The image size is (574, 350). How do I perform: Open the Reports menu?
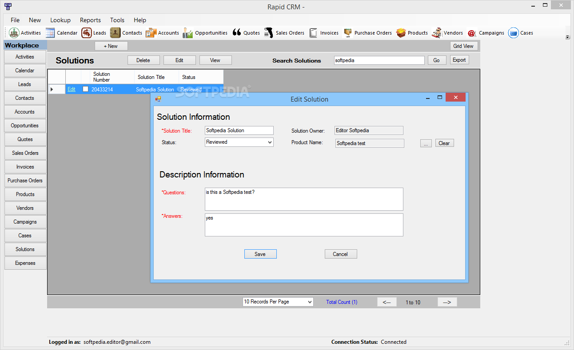click(x=90, y=20)
